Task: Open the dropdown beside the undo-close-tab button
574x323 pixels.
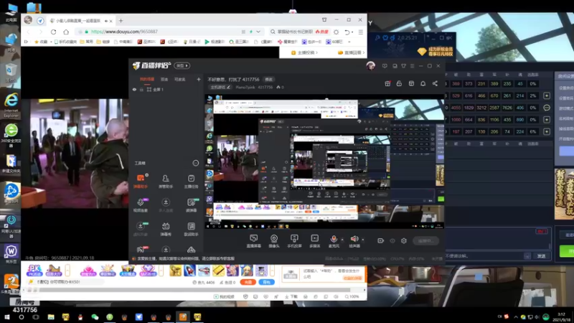Action: pyautogui.click(x=352, y=32)
